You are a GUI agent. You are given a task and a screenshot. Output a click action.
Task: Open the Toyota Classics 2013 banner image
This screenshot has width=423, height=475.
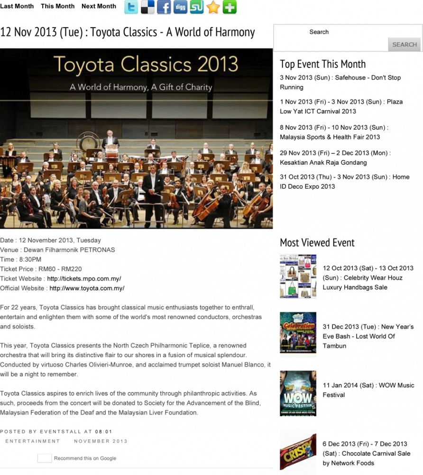click(x=137, y=138)
